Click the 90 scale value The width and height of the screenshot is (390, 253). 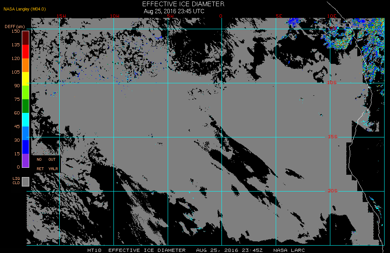pos(17,86)
